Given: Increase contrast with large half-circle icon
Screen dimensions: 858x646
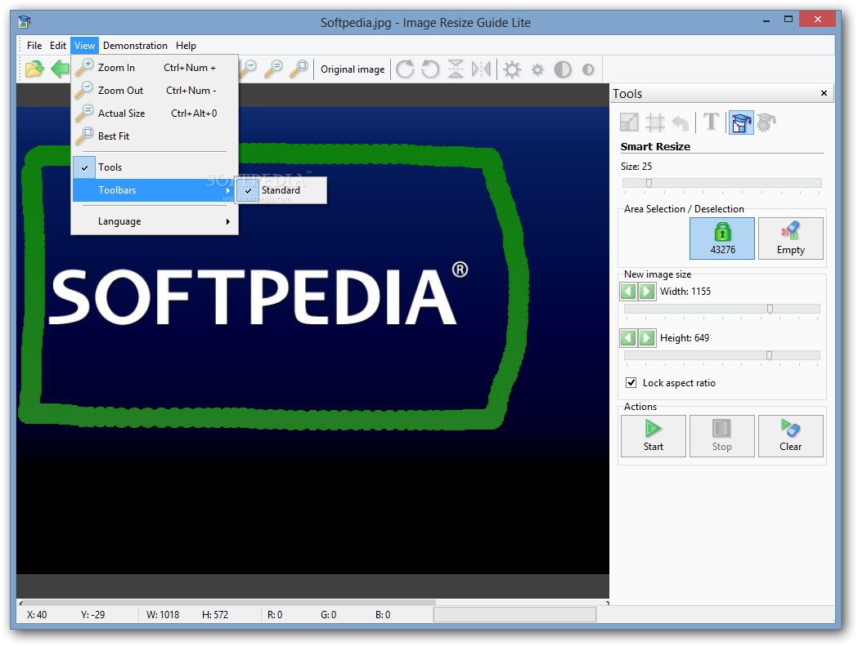Looking at the screenshot, I should click(x=563, y=69).
